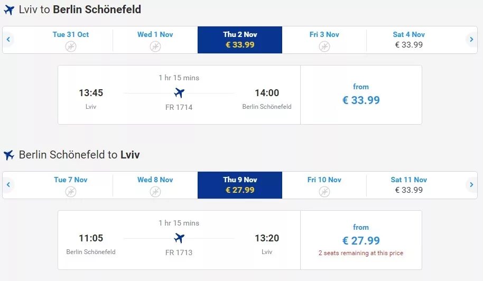483x281 pixels.
Task: Click the plane icon on flight FR 1714
Action: [x=179, y=93]
